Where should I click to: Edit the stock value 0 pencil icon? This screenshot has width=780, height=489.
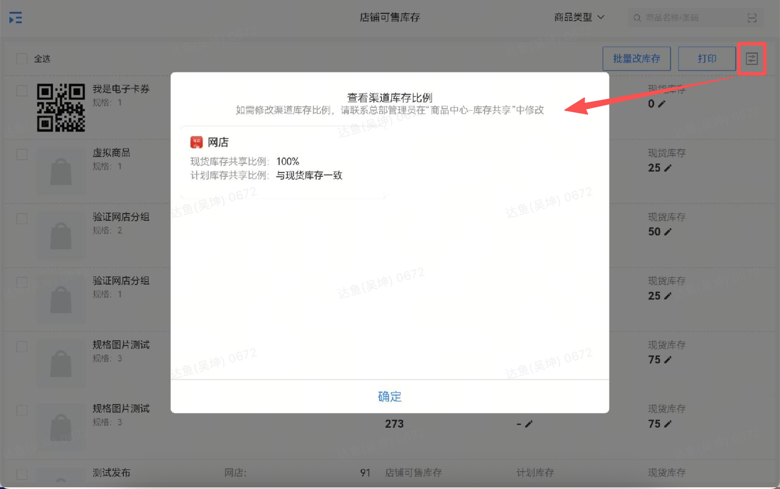[661, 104]
